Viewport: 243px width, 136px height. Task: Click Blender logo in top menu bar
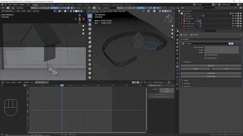(x=2, y=5)
